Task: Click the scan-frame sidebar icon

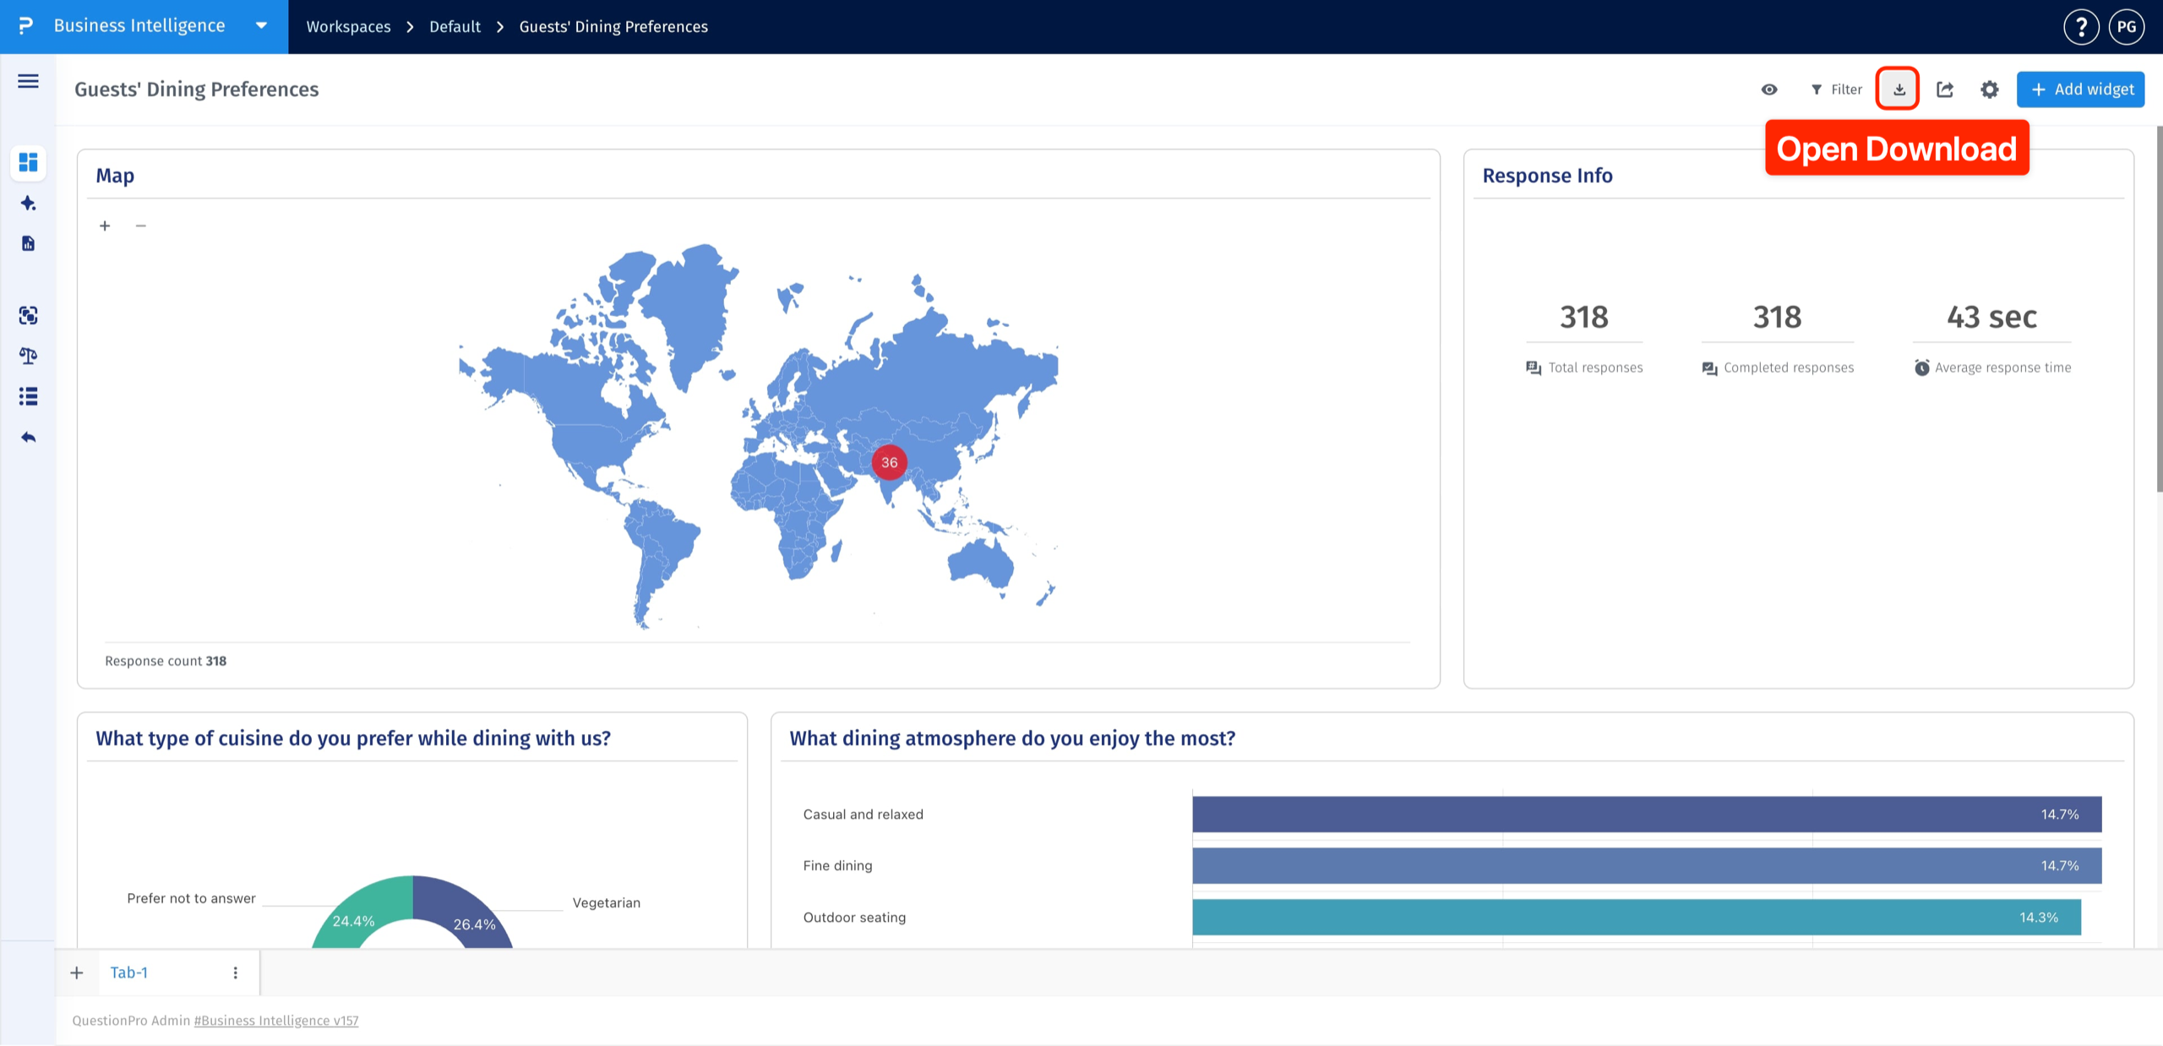Action: (28, 315)
